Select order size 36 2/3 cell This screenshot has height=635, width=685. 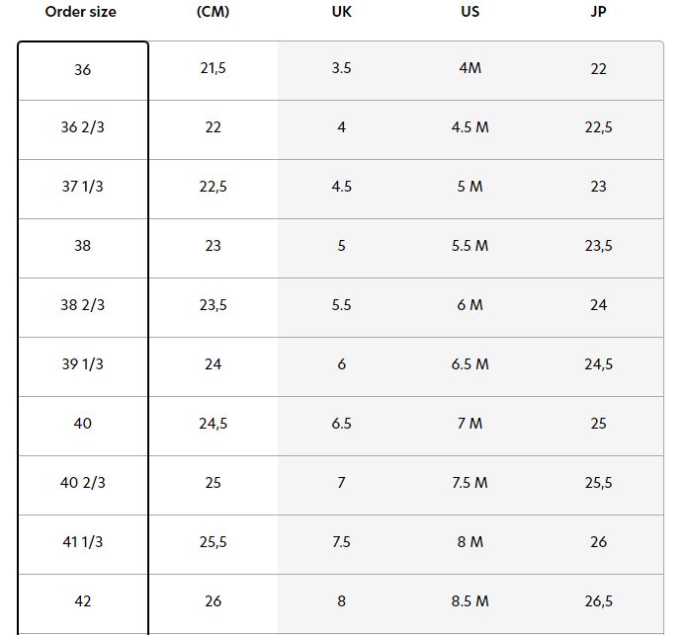[x=83, y=127]
